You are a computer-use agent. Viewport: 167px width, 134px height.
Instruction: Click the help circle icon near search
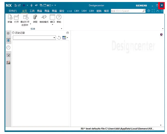point(149,11)
